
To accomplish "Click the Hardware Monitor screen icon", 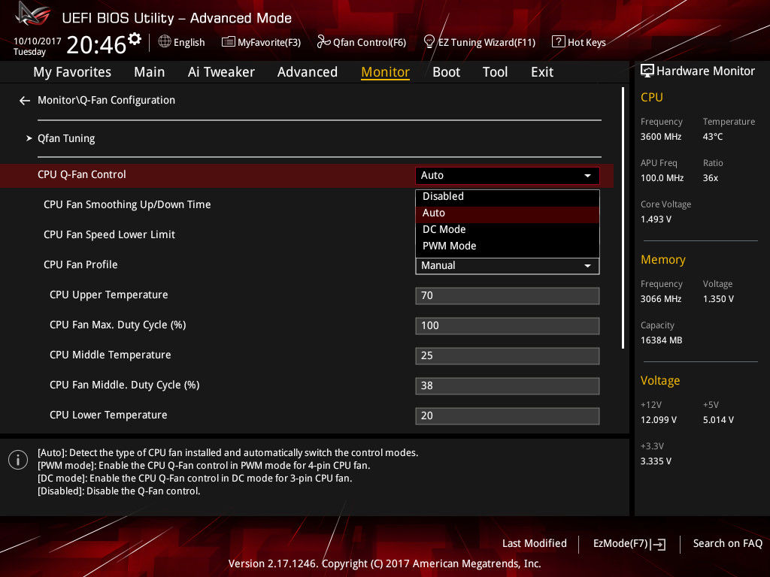I will 647,71.
